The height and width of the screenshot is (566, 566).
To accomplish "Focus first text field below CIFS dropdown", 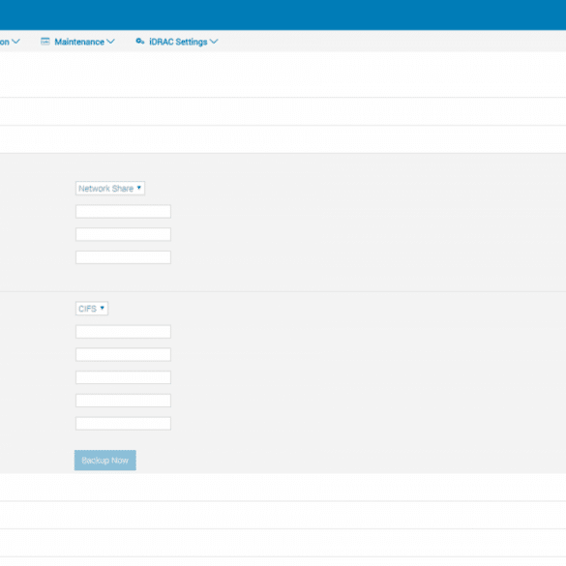I will pos(123,332).
